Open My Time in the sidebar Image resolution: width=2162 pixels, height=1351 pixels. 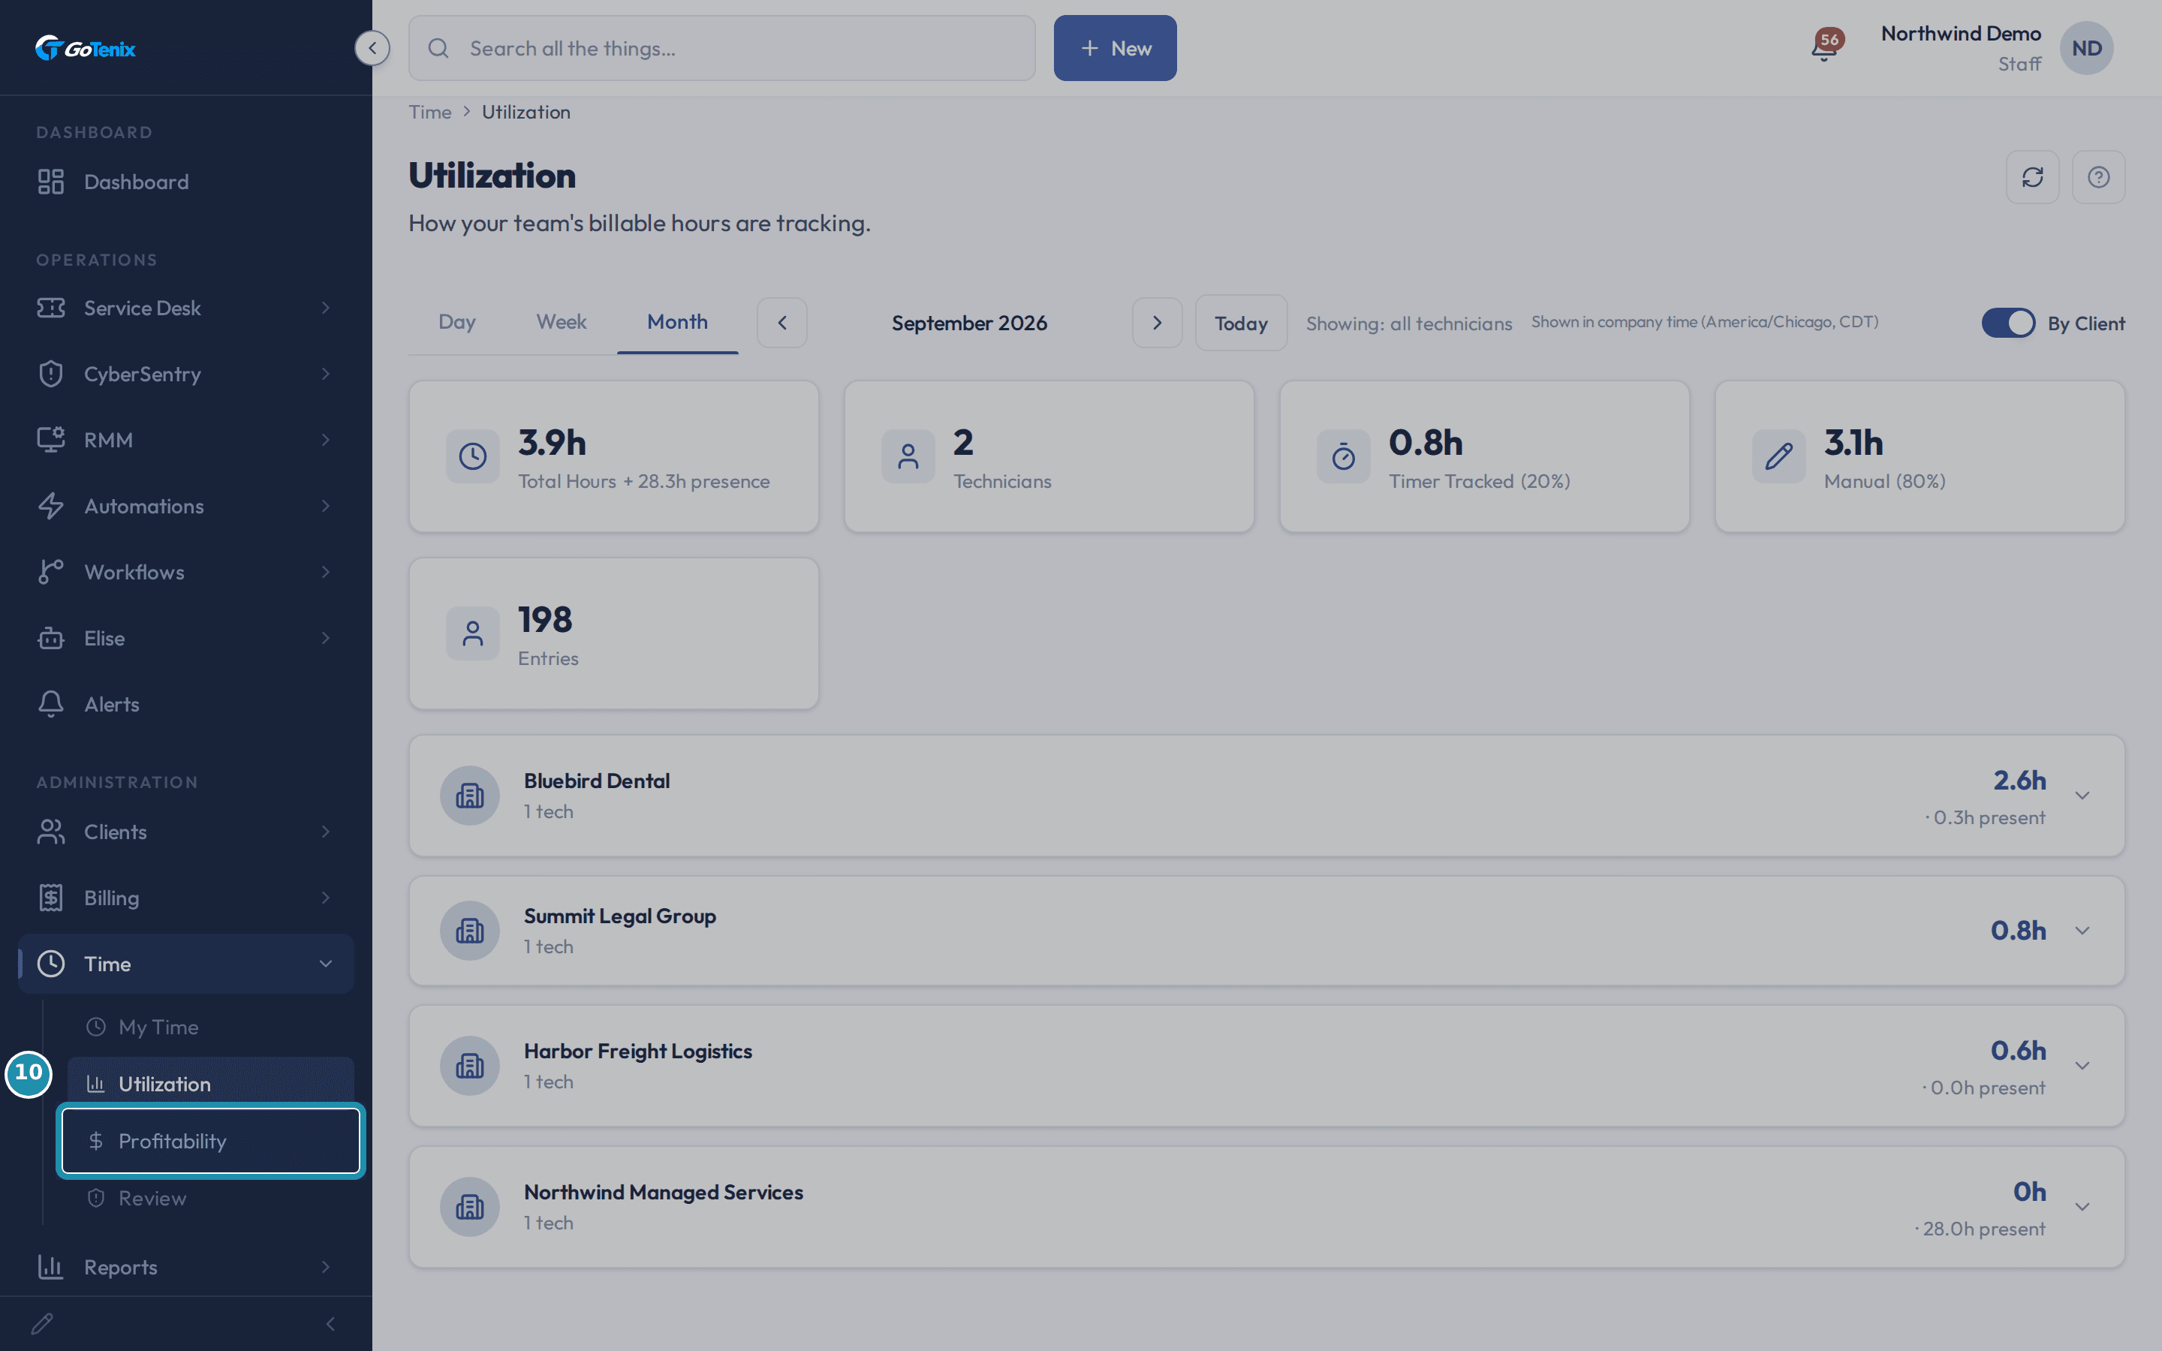click(x=211, y=1027)
